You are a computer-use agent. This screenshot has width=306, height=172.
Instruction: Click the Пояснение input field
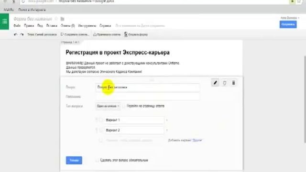tap(148, 97)
